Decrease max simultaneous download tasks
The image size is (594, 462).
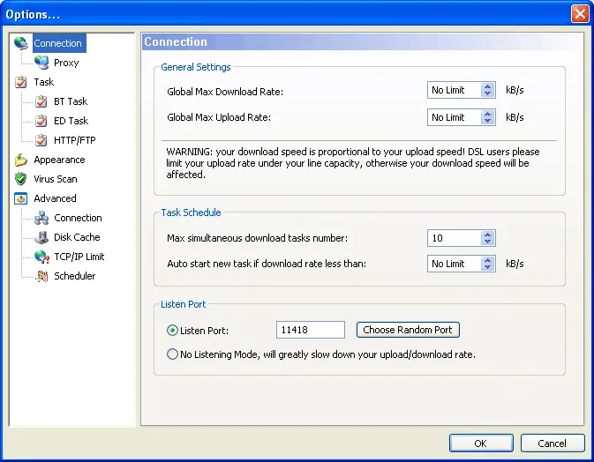click(x=487, y=242)
